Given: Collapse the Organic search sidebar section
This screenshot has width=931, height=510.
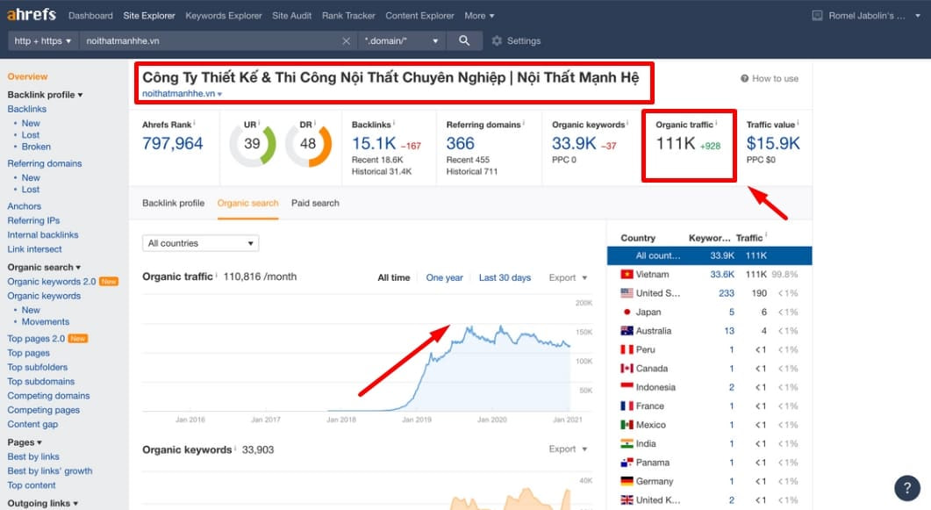Looking at the screenshot, I should coord(44,267).
